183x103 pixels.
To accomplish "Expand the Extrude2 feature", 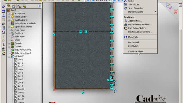I will 9,47.
